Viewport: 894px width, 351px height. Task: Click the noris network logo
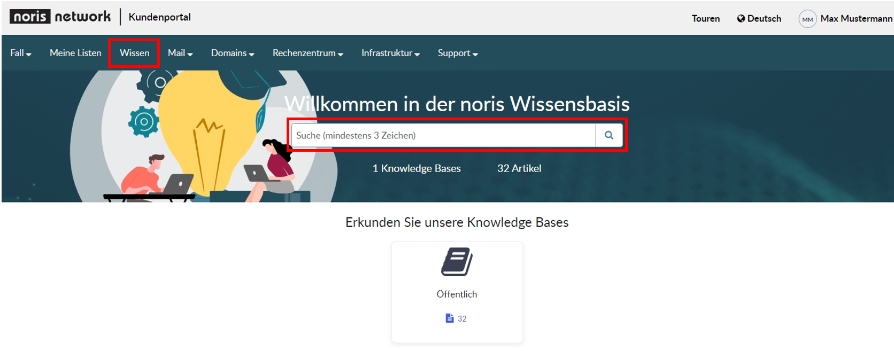click(x=60, y=17)
